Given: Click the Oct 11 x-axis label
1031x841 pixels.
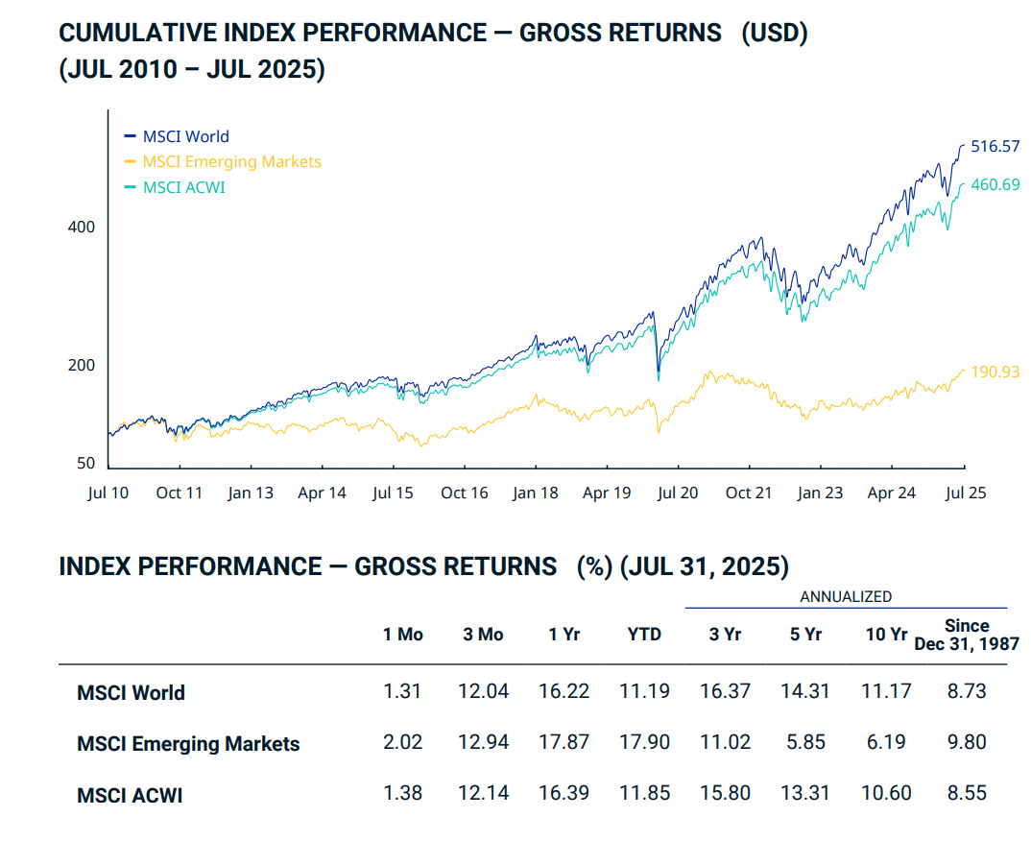Looking at the screenshot, I should [x=179, y=493].
